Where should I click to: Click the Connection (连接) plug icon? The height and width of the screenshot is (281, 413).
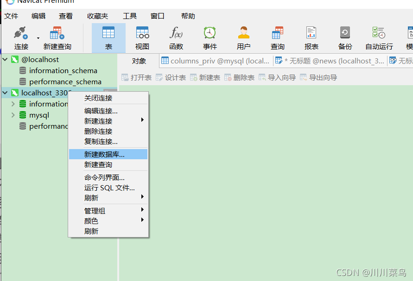point(21,33)
